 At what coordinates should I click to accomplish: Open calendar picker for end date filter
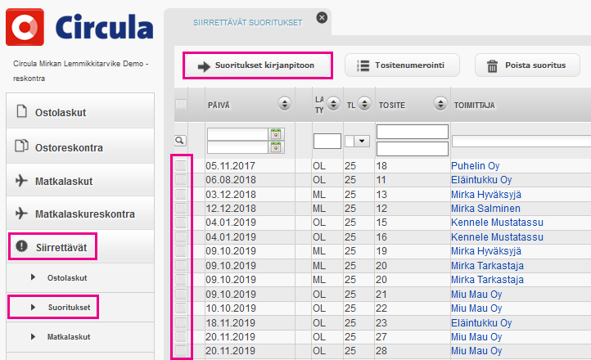pos(276,147)
